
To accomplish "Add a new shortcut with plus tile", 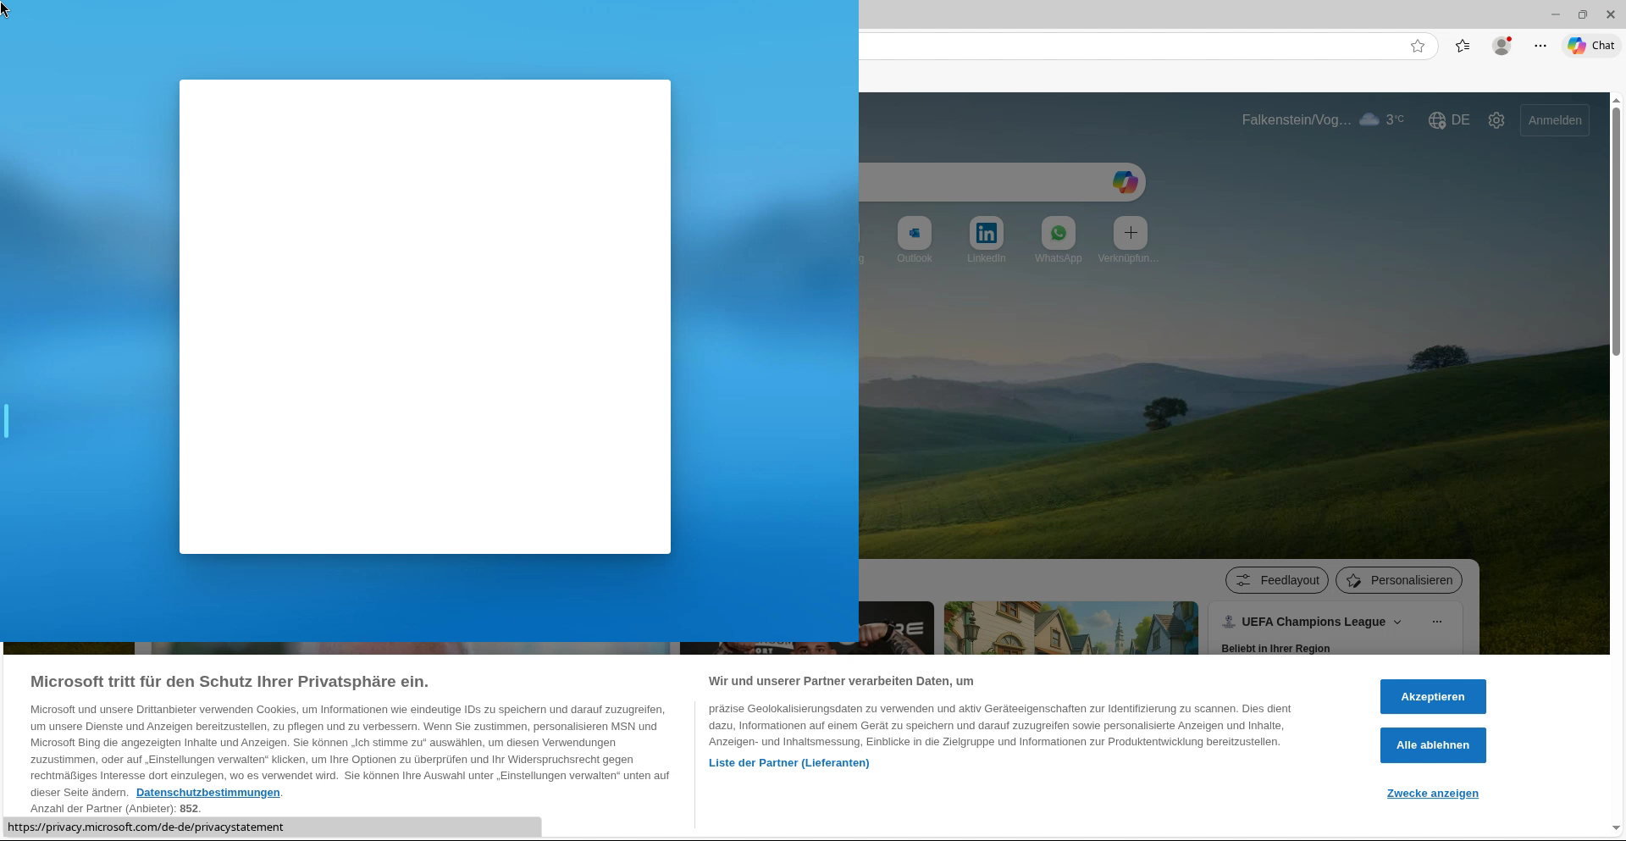I will pyautogui.click(x=1131, y=234).
